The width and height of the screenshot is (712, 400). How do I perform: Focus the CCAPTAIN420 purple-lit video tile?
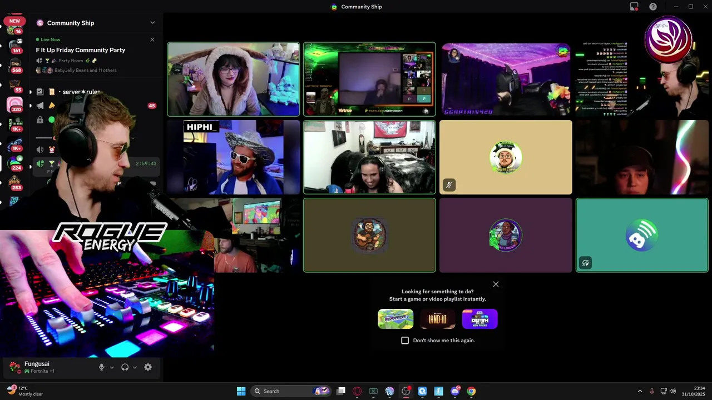(506, 79)
